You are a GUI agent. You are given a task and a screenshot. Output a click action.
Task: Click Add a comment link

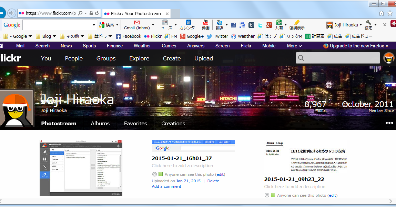point(166,186)
